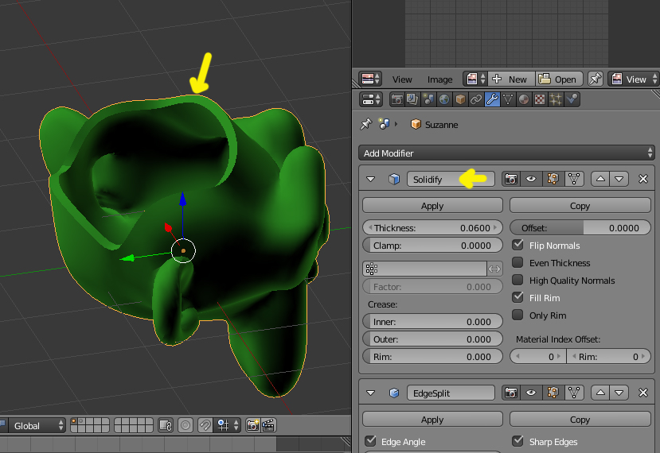The height and width of the screenshot is (453, 660).
Task: Toggle proportional editing in 3D view header
Action: coord(186,425)
